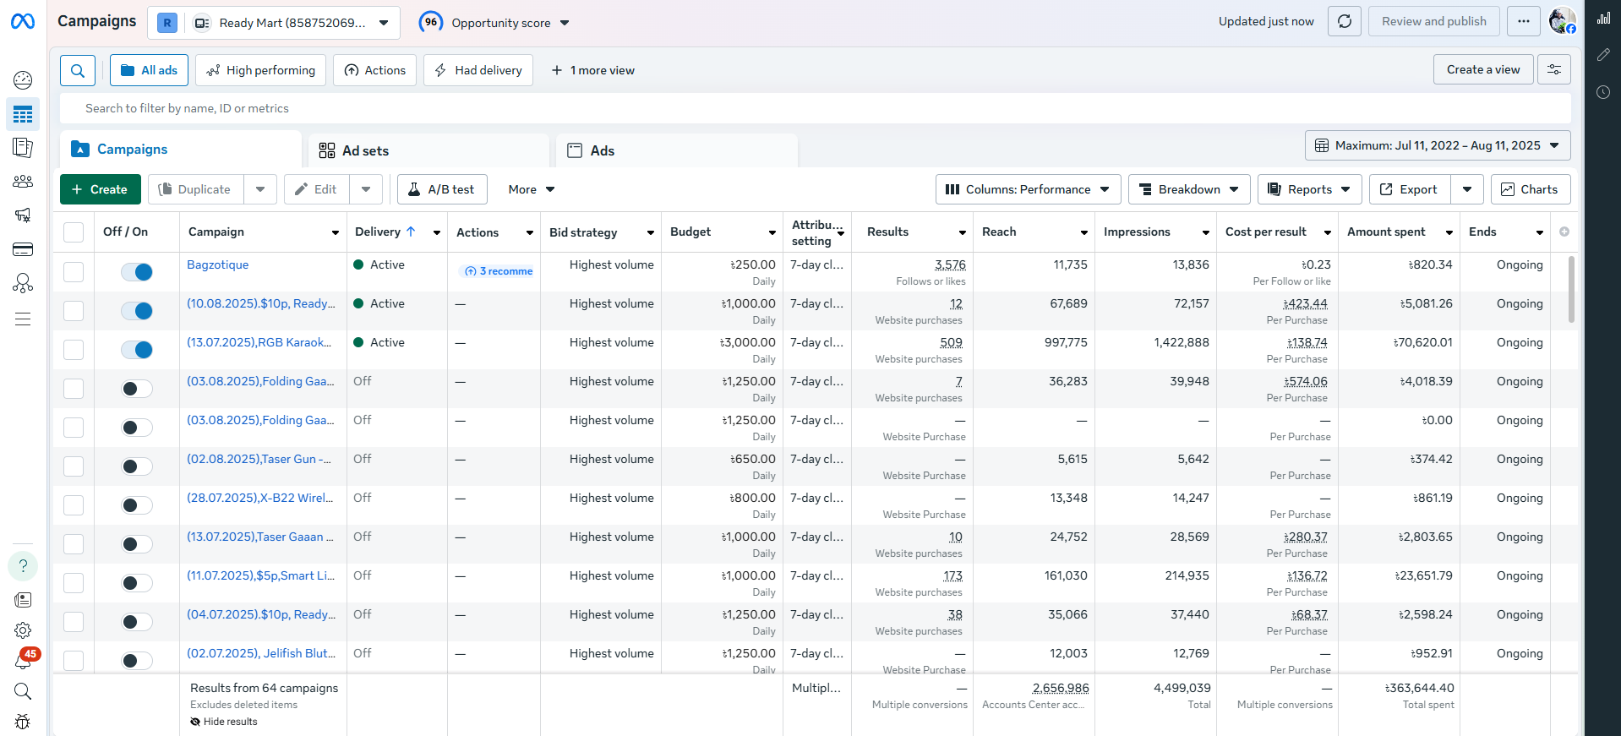Open the notifications bell with 45 badge

(x=23, y=661)
